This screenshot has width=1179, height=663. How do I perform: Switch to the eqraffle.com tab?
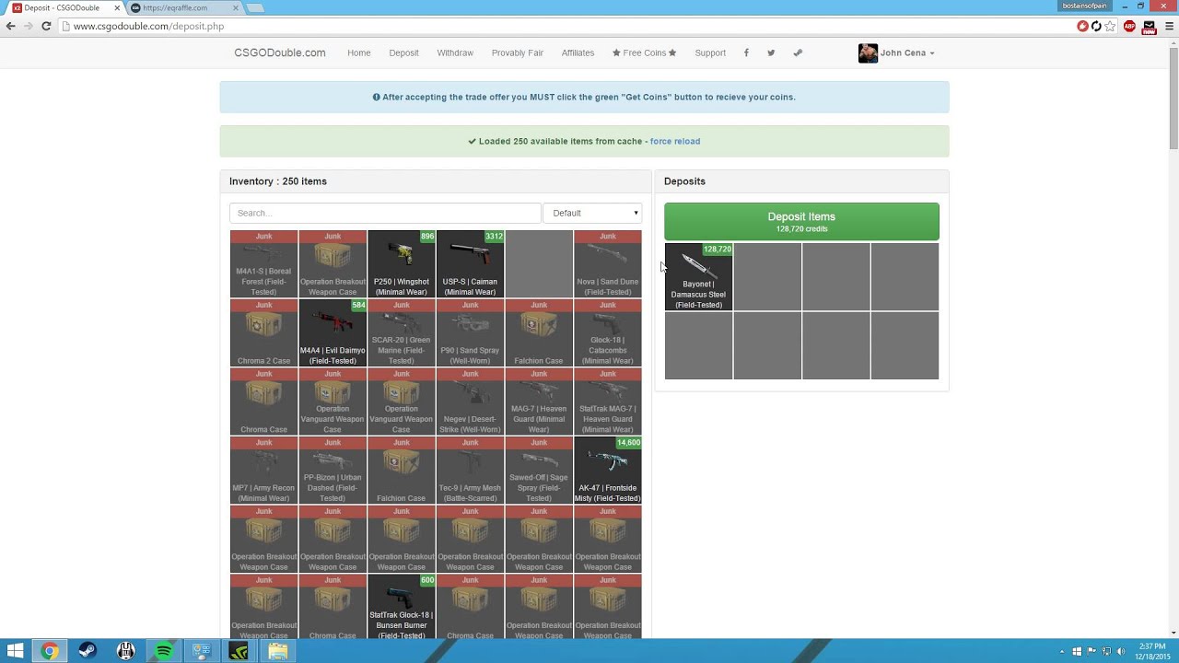coord(184,7)
